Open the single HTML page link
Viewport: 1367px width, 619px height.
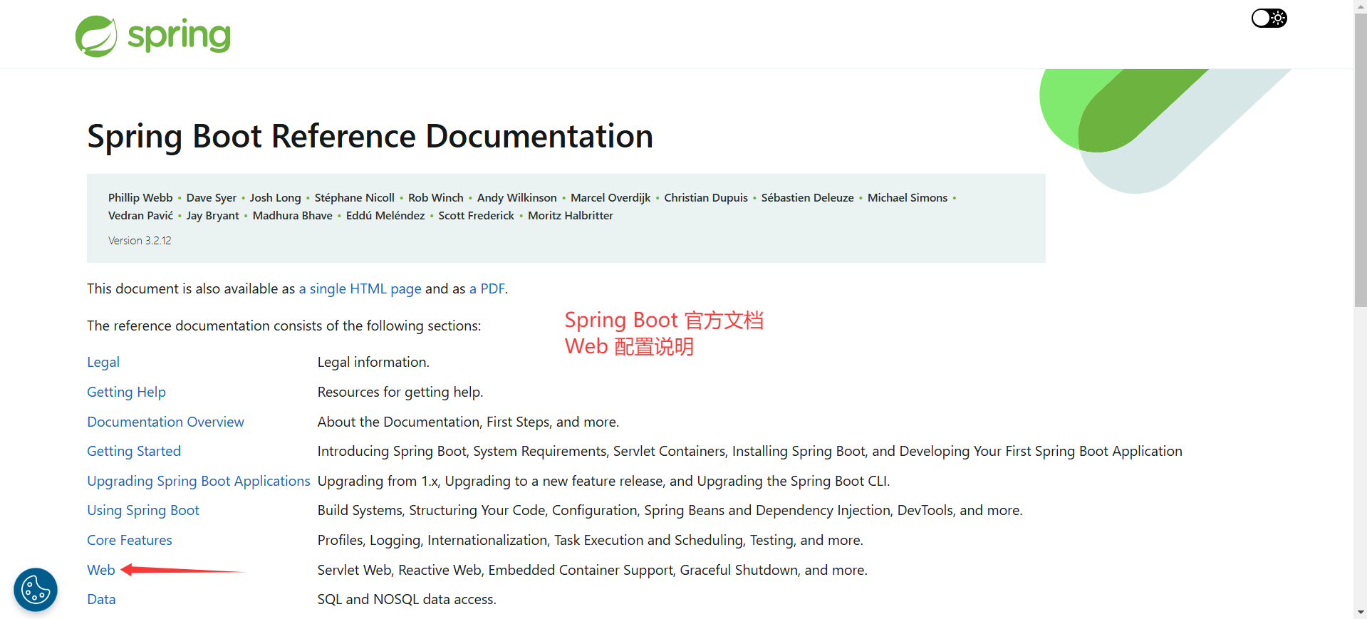tap(360, 288)
